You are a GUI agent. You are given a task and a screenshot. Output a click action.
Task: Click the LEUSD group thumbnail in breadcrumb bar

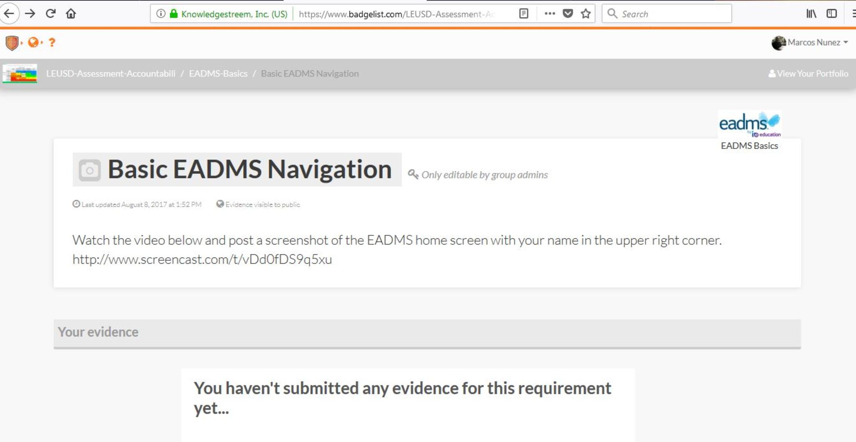click(20, 74)
